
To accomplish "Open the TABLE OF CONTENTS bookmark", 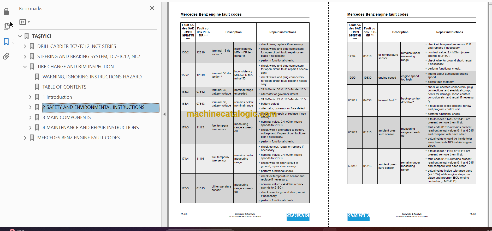I will tap(64, 87).
